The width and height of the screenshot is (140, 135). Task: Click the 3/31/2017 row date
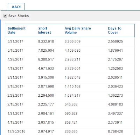pos(15,77)
